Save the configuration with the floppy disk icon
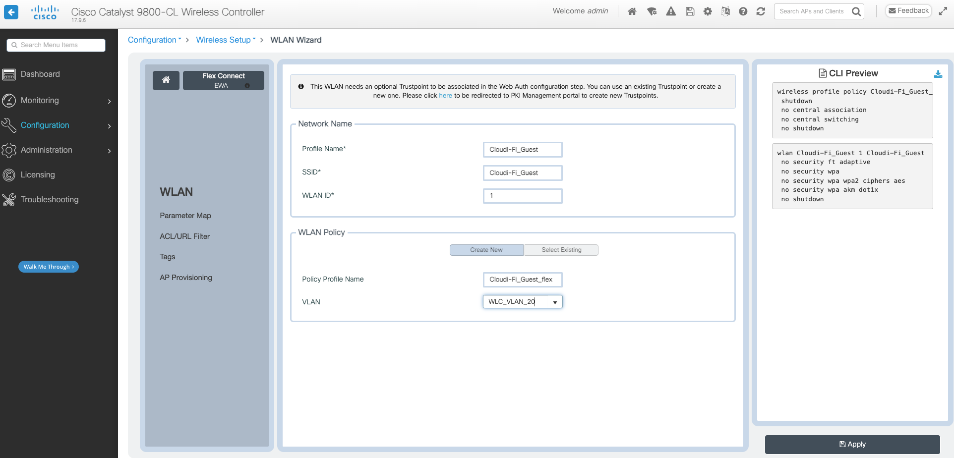 tap(690, 11)
